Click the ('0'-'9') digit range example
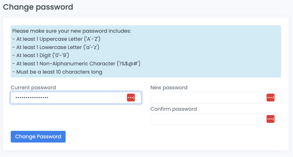 61,55
